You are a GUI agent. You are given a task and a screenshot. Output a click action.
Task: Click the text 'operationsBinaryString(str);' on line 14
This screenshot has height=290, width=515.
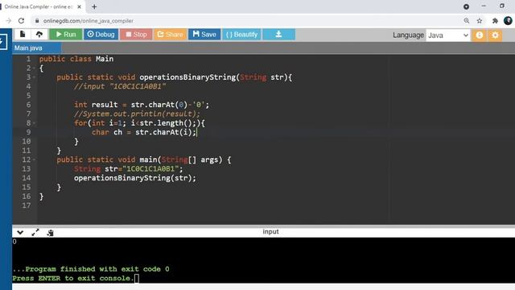(x=134, y=178)
